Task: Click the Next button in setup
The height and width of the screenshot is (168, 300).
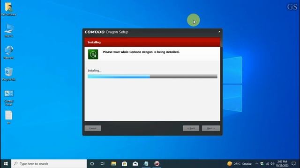Action: pos(211,128)
